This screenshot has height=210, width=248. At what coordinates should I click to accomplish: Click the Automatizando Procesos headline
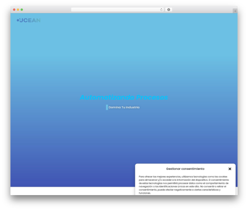tap(124, 97)
